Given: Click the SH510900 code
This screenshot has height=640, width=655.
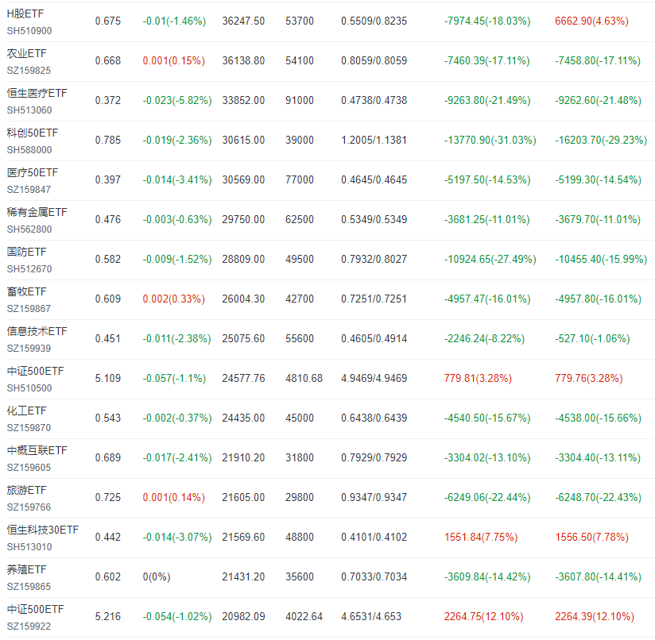Looking at the screenshot, I should click(x=29, y=31).
